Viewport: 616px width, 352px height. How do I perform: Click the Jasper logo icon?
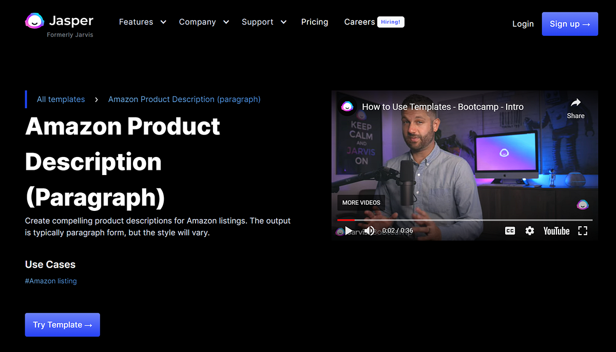click(x=34, y=21)
